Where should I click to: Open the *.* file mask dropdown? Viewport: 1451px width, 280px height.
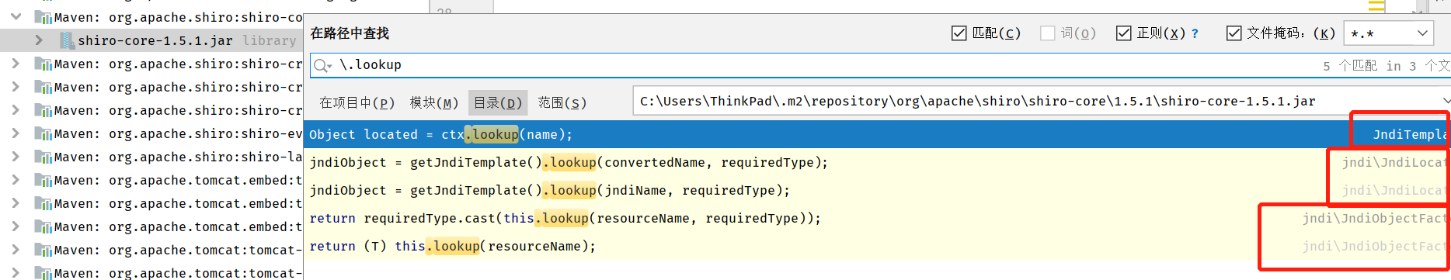coord(1389,33)
